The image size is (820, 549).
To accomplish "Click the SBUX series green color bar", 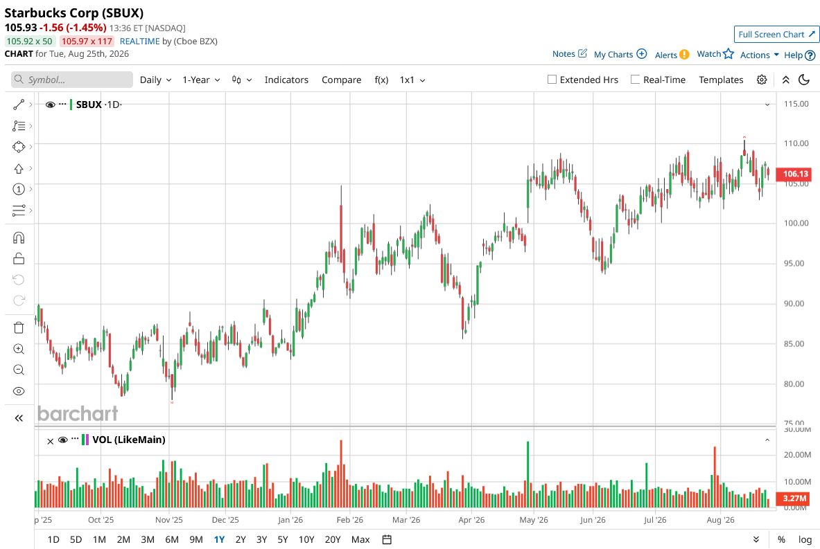I will coord(71,105).
